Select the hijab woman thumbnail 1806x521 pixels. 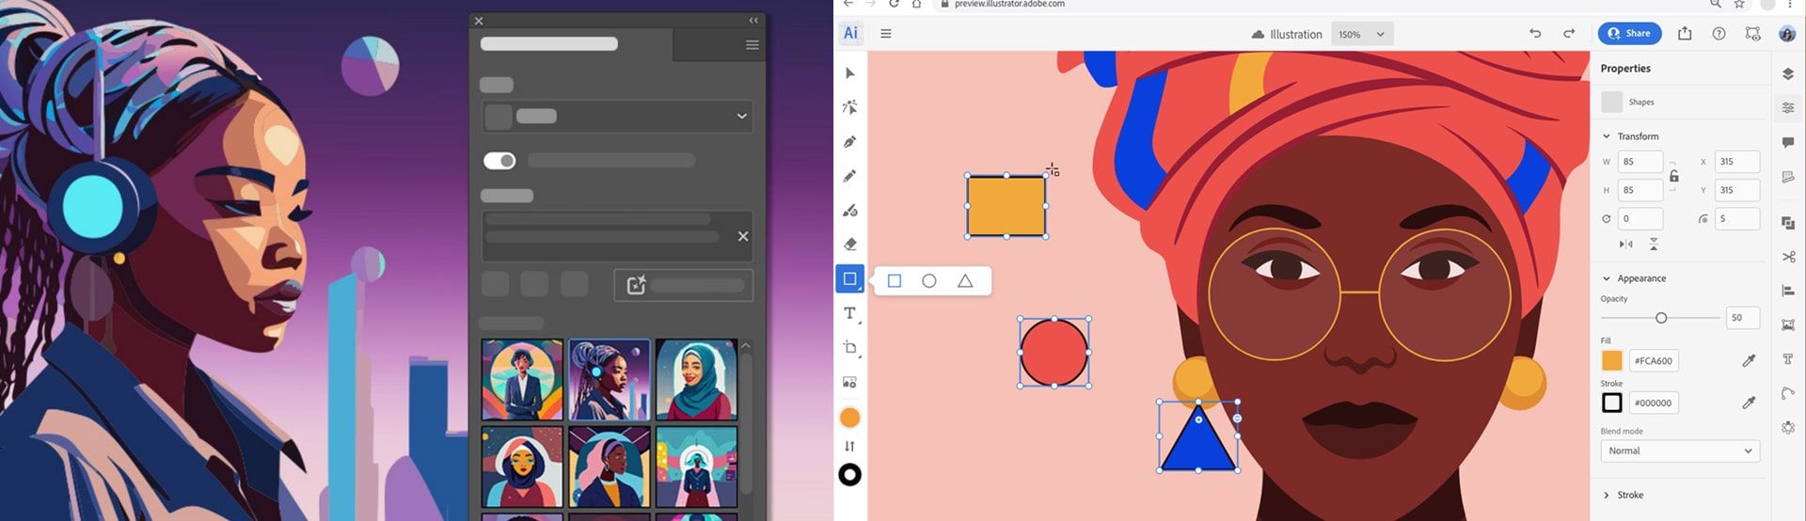(x=696, y=379)
